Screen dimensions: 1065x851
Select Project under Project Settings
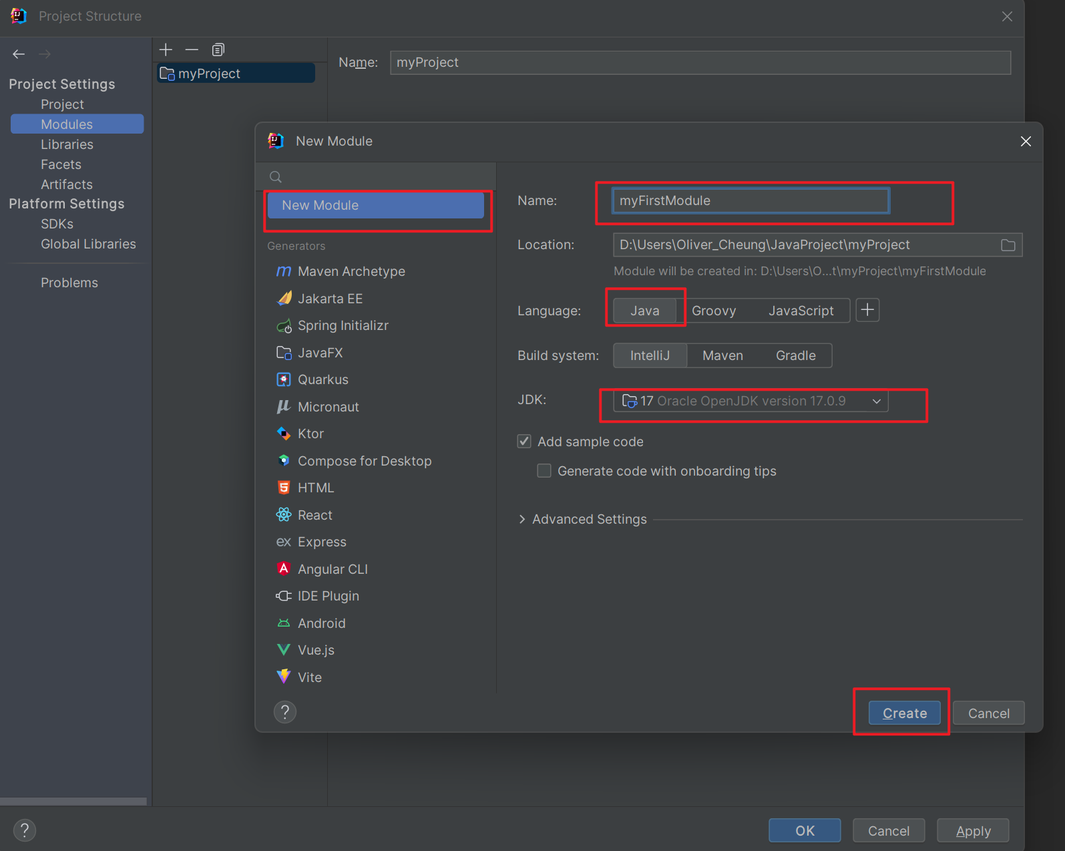pyautogui.click(x=62, y=104)
